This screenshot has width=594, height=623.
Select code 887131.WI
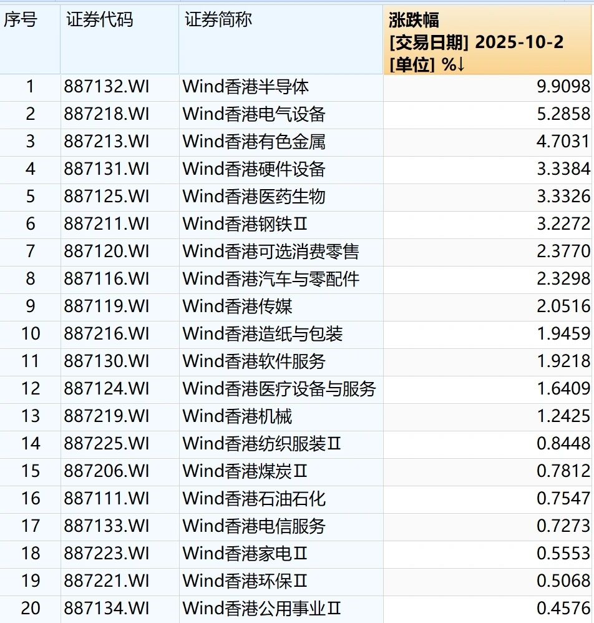pyautogui.click(x=107, y=169)
